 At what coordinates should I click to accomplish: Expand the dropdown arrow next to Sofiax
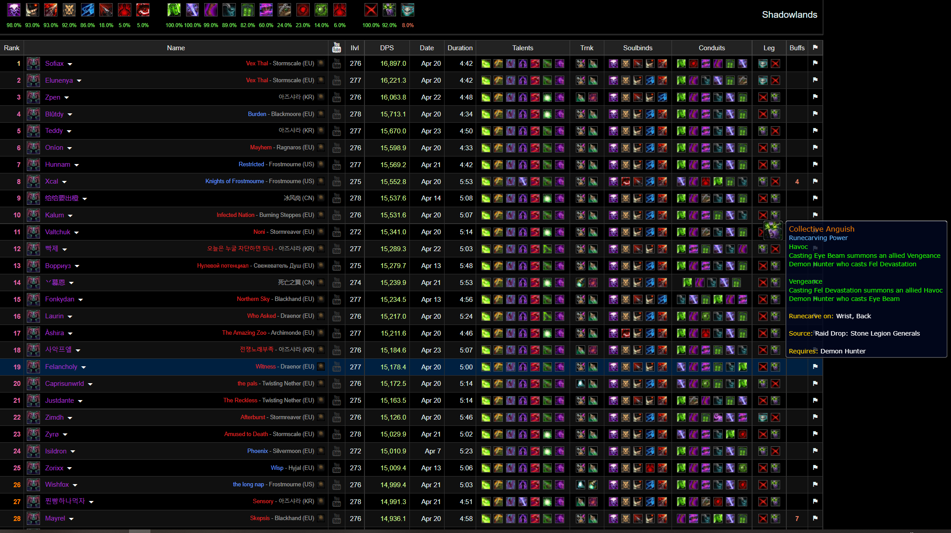pos(70,64)
